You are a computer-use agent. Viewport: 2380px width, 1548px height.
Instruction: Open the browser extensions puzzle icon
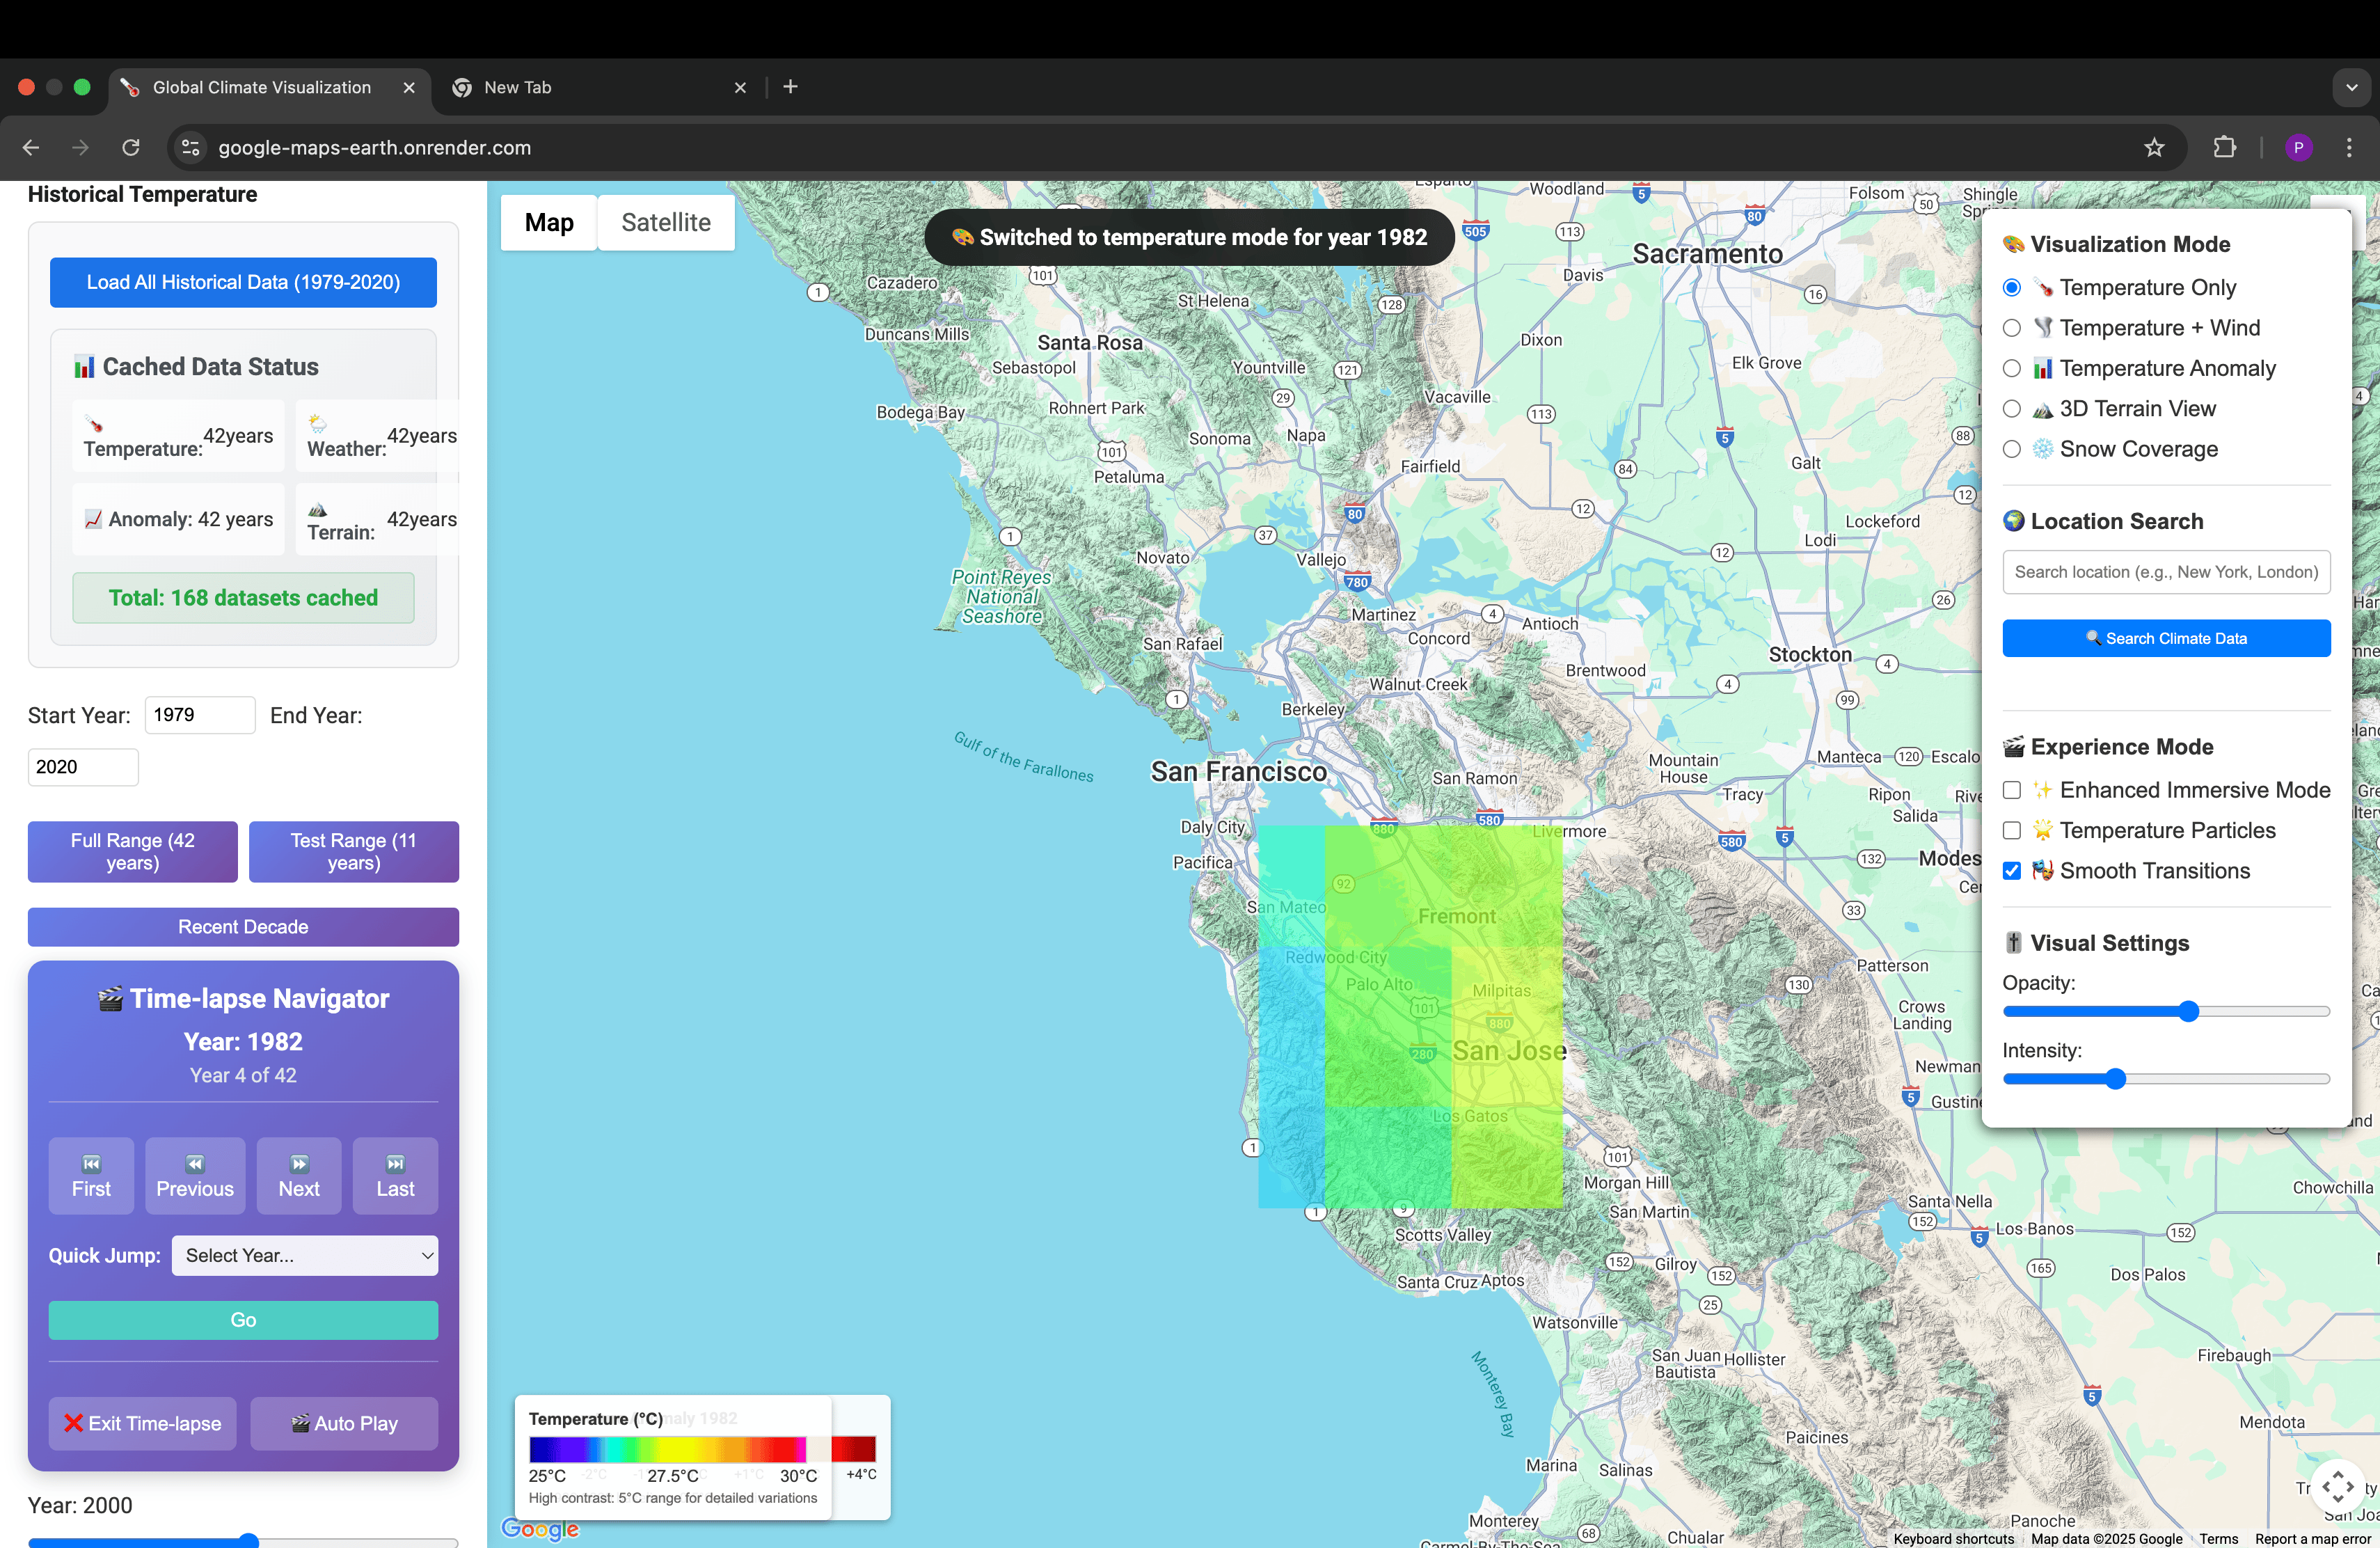(x=2224, y=148)
